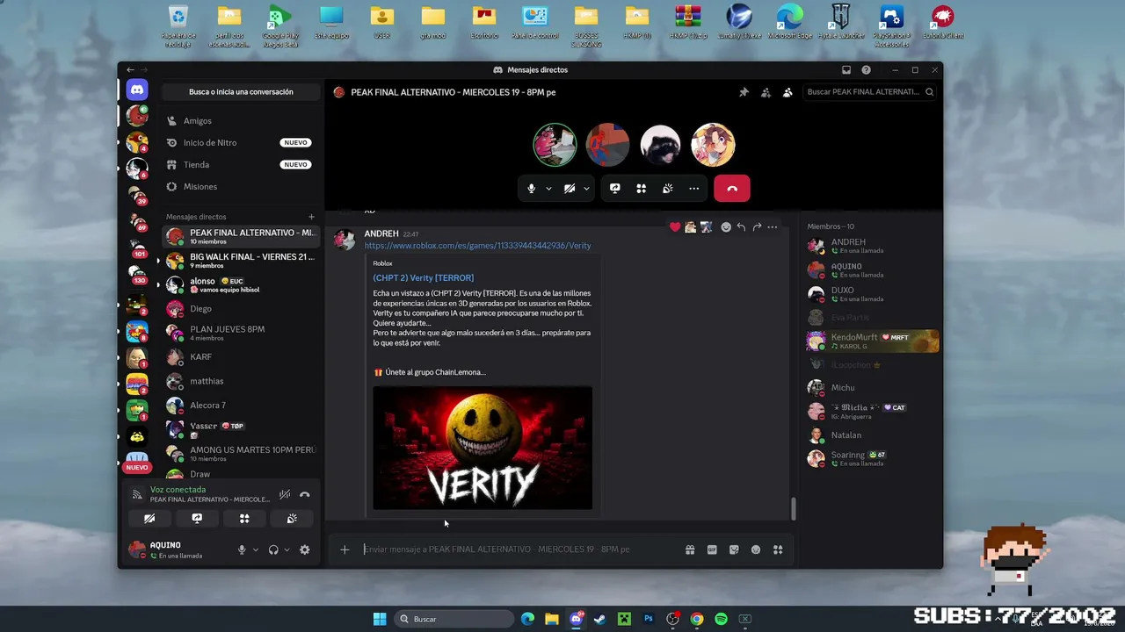Click the taskbar Buscar search box

click(454, 619)
